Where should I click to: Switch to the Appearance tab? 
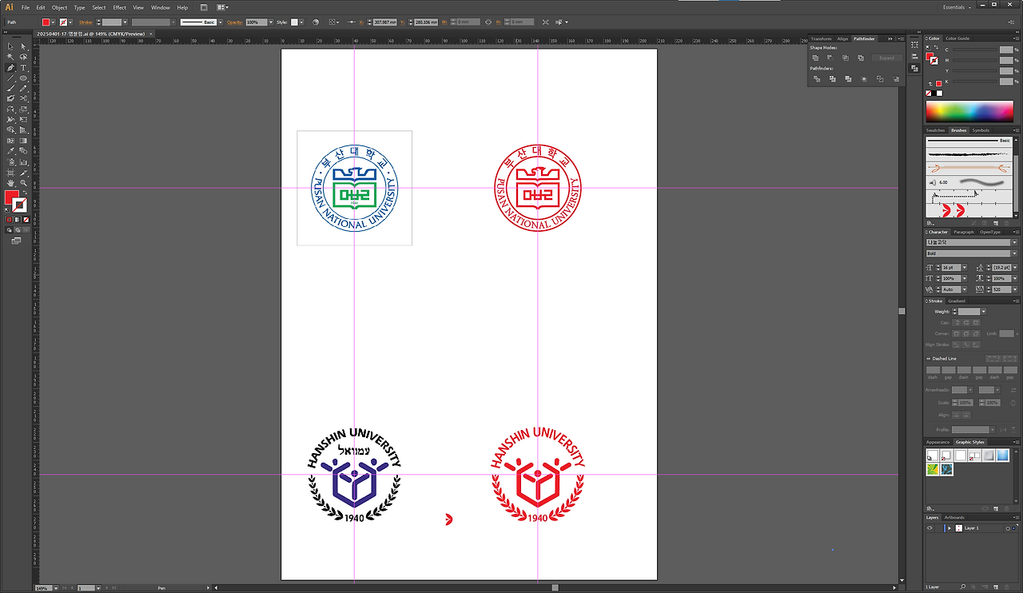[938, 442]
